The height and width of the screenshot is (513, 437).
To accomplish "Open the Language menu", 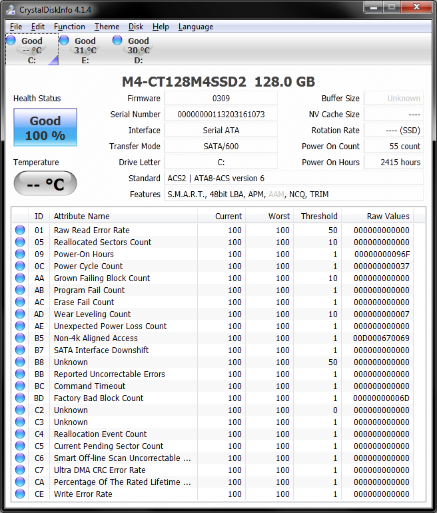I will [x=196, y=27].
